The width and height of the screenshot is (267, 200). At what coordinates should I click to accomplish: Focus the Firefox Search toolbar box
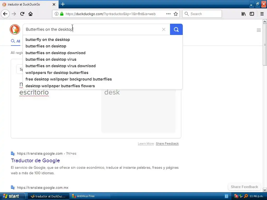tap(202, 14)
